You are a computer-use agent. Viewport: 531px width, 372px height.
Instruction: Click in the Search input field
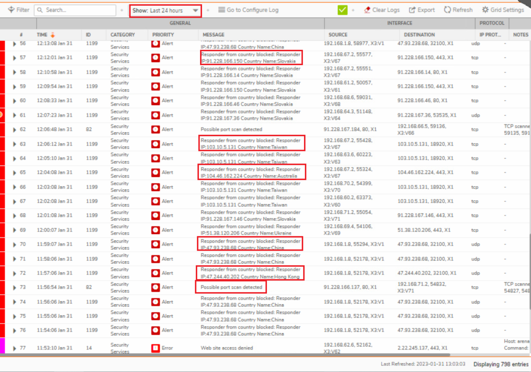[x=79, y=10]
